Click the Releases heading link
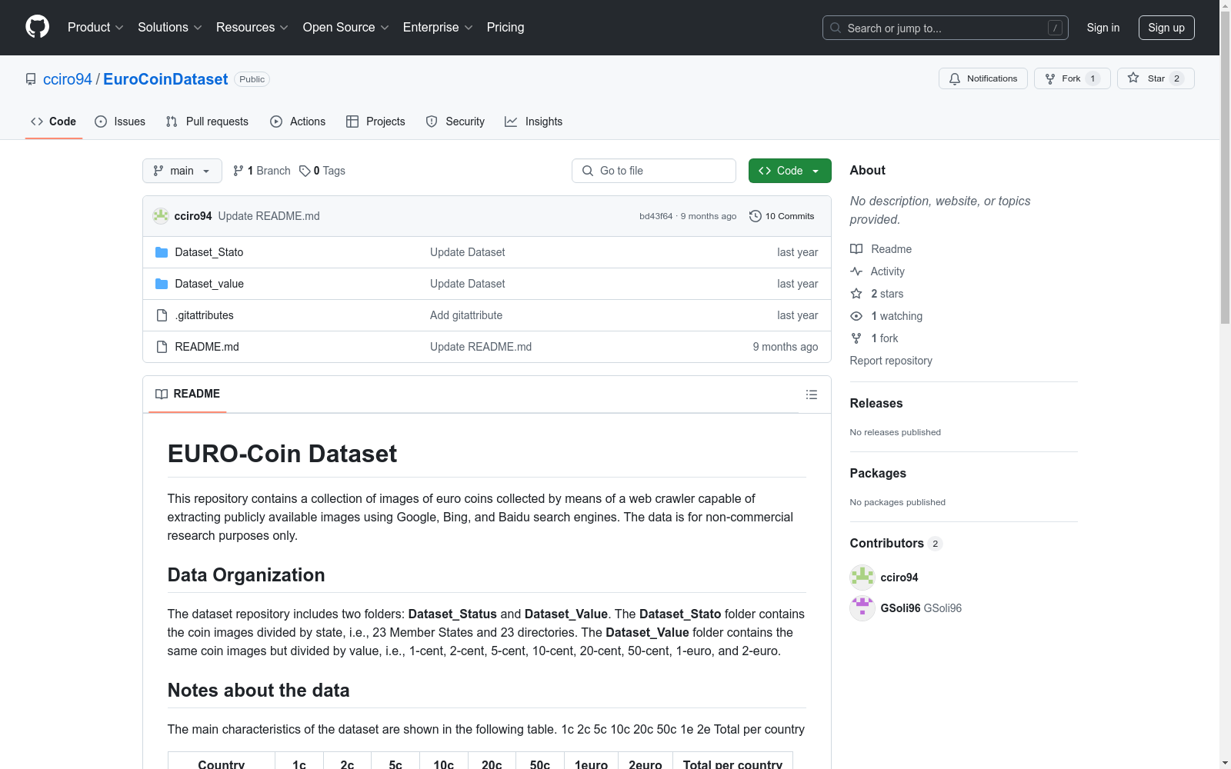This screenshot has width=1231, height=769. [x=876, y=403]
